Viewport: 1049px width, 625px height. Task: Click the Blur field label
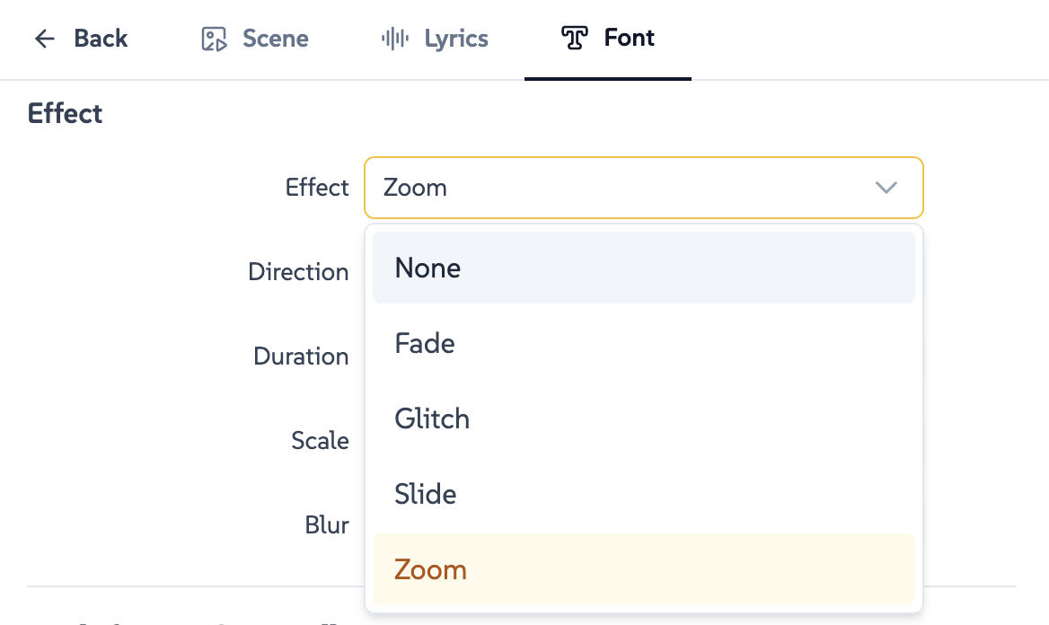(327, 525)
